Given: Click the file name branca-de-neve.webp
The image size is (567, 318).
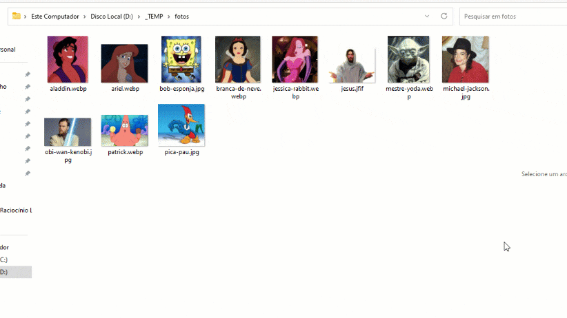Looking at the screenshot, I should (x=239, y=92).
